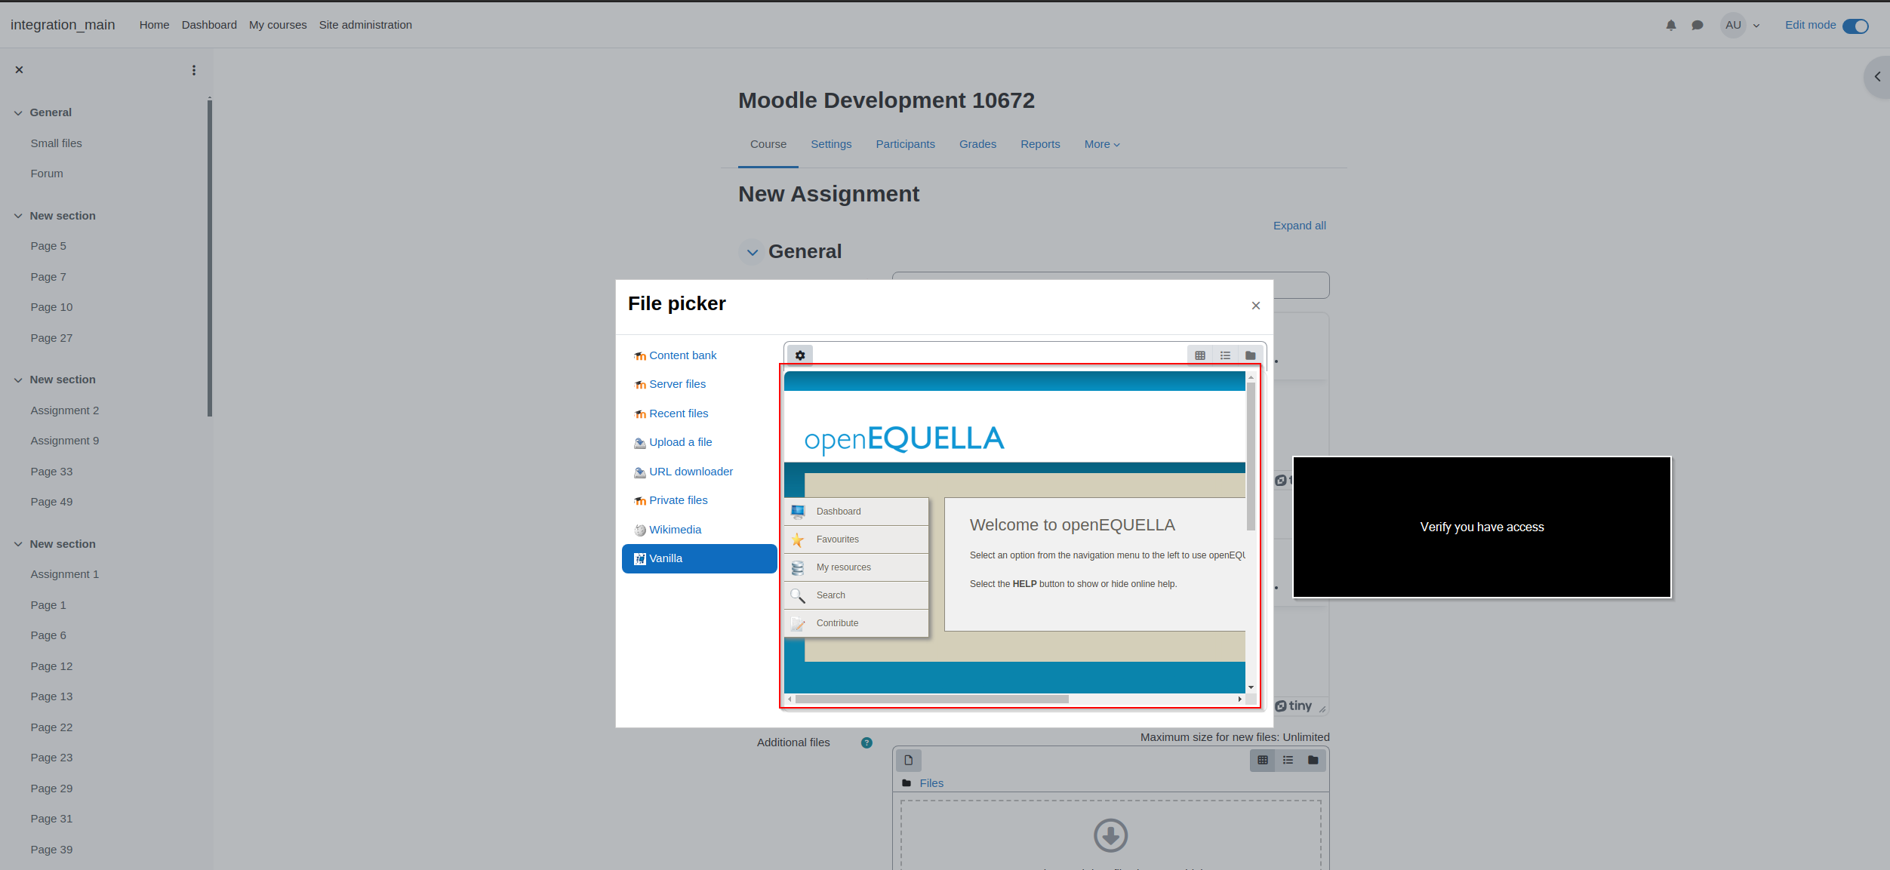Toggle Edit mode switch
The width and height of the screenshot is (1890, 870).
[x=1855, y=26]
